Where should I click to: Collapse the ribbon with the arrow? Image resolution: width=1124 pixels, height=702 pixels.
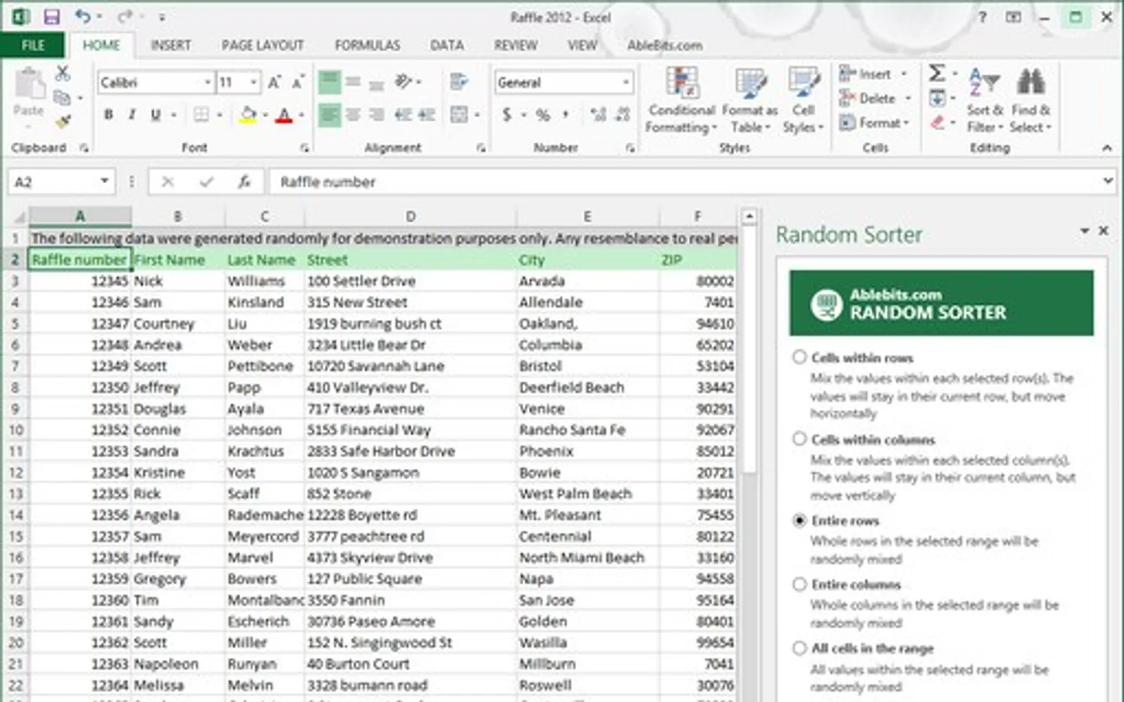click(1107, 147)
